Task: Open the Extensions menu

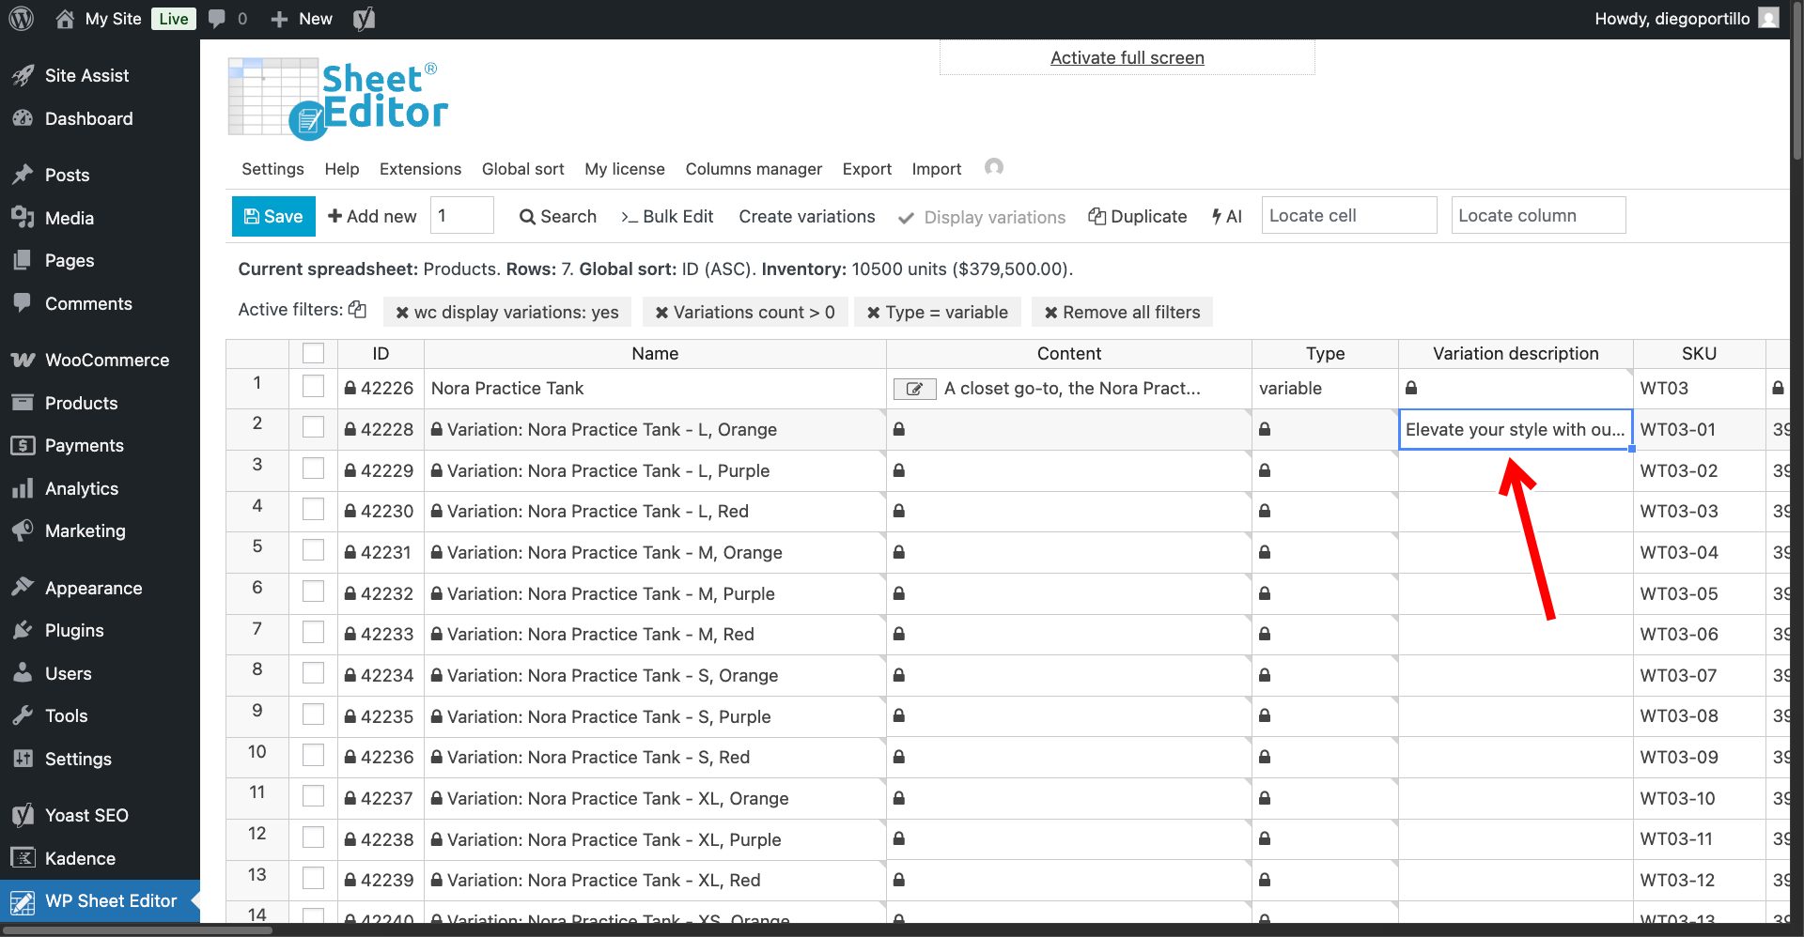Action: click(x=420, y=169)
